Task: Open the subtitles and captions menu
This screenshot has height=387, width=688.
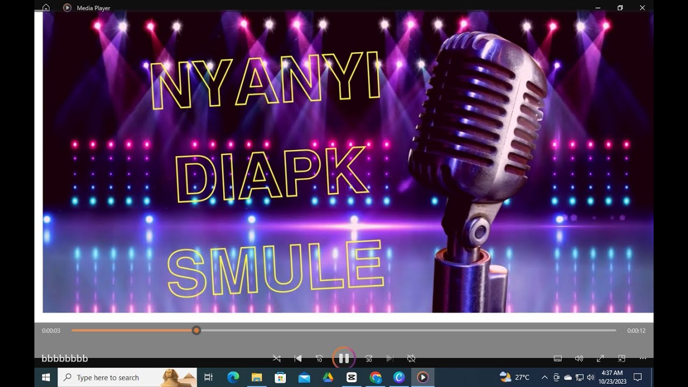Action: click(558, 358)
